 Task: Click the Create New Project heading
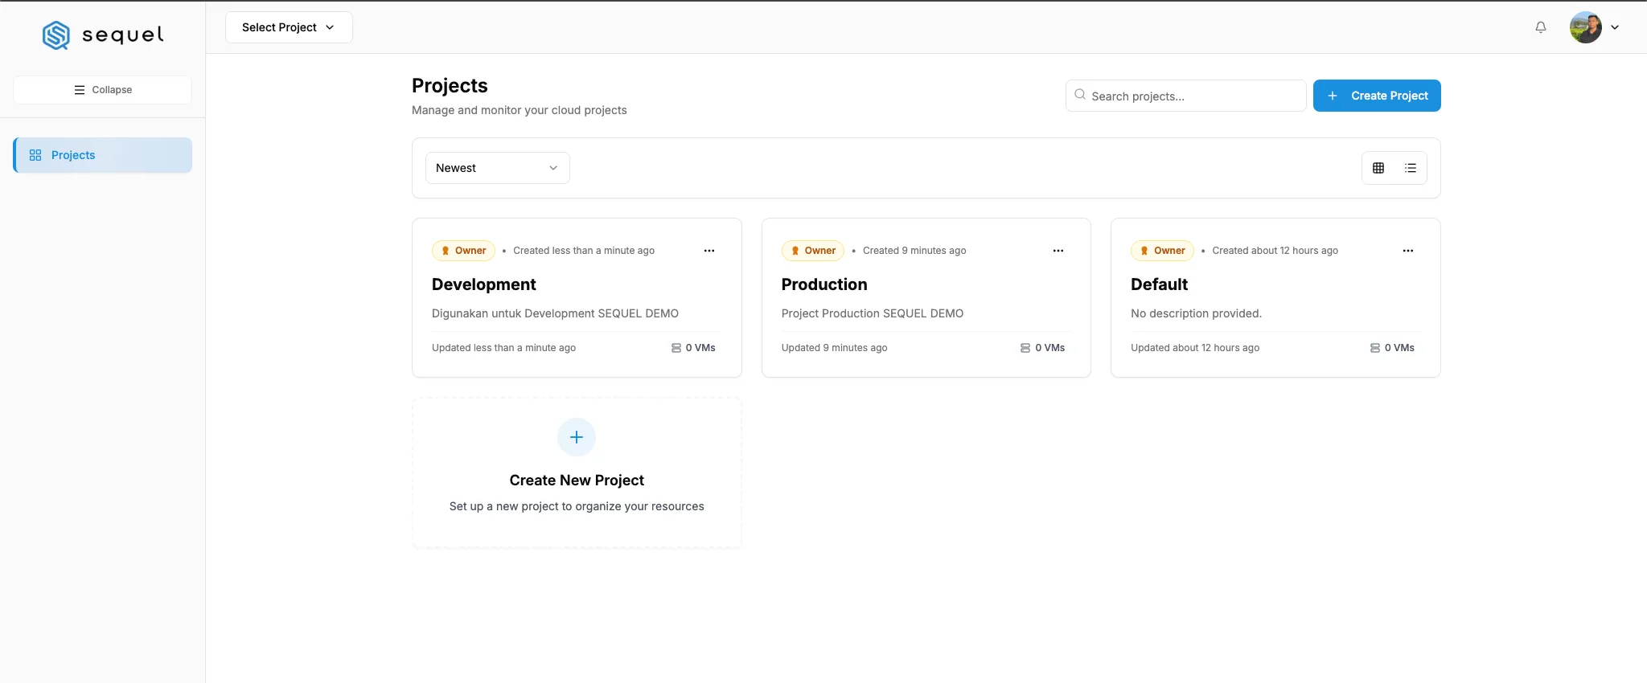577,481
